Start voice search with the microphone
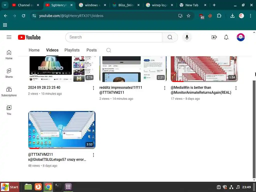256x192 pixels. point(187,37)
